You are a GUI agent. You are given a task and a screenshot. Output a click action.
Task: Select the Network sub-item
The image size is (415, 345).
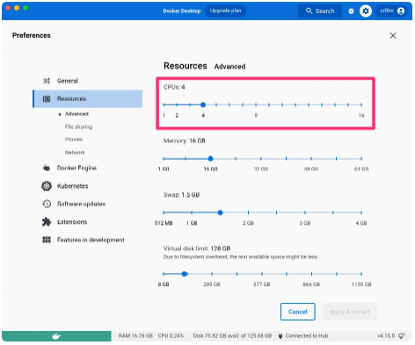[x=75, y=153]
